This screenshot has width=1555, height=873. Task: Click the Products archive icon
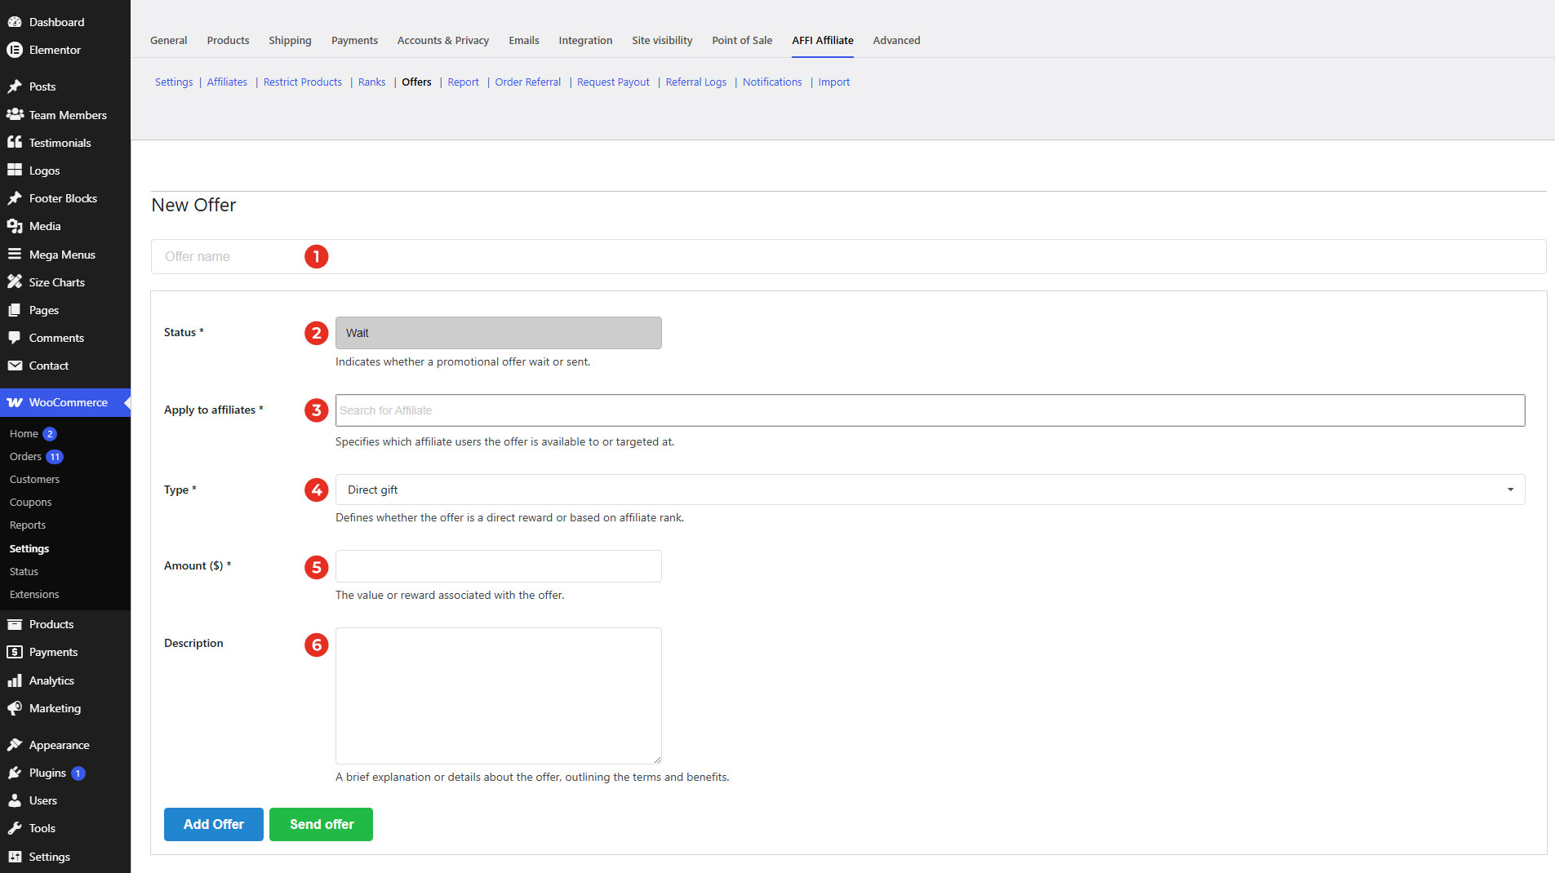tap(15, 624)
